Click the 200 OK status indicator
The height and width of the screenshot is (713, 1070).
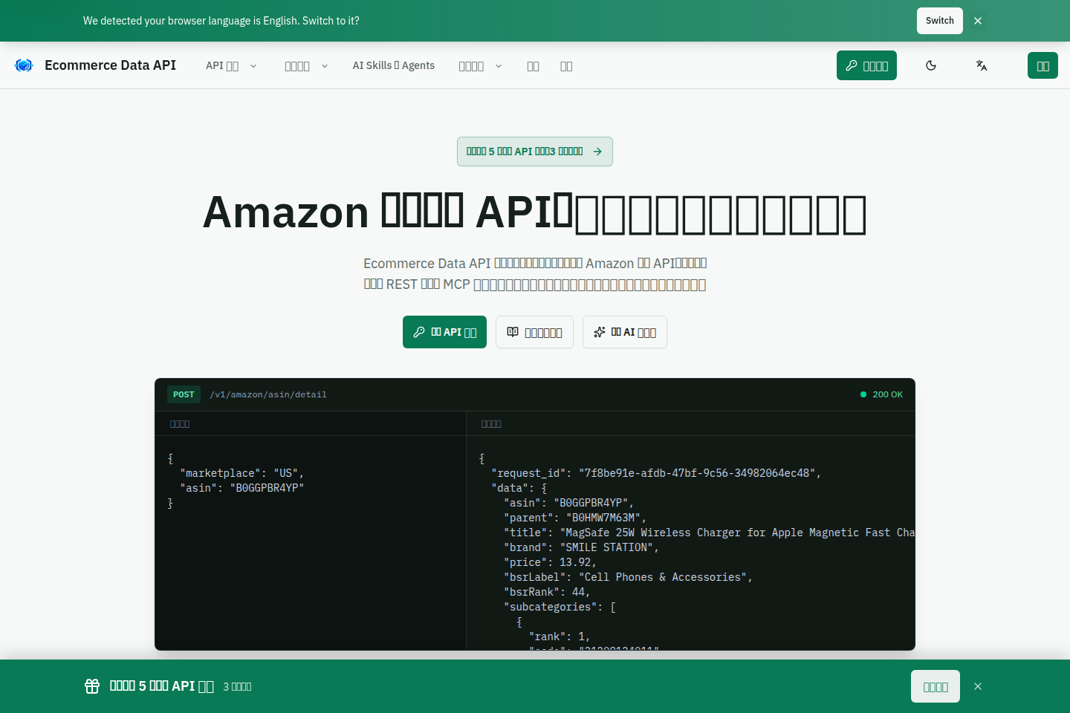coord(882,394)
